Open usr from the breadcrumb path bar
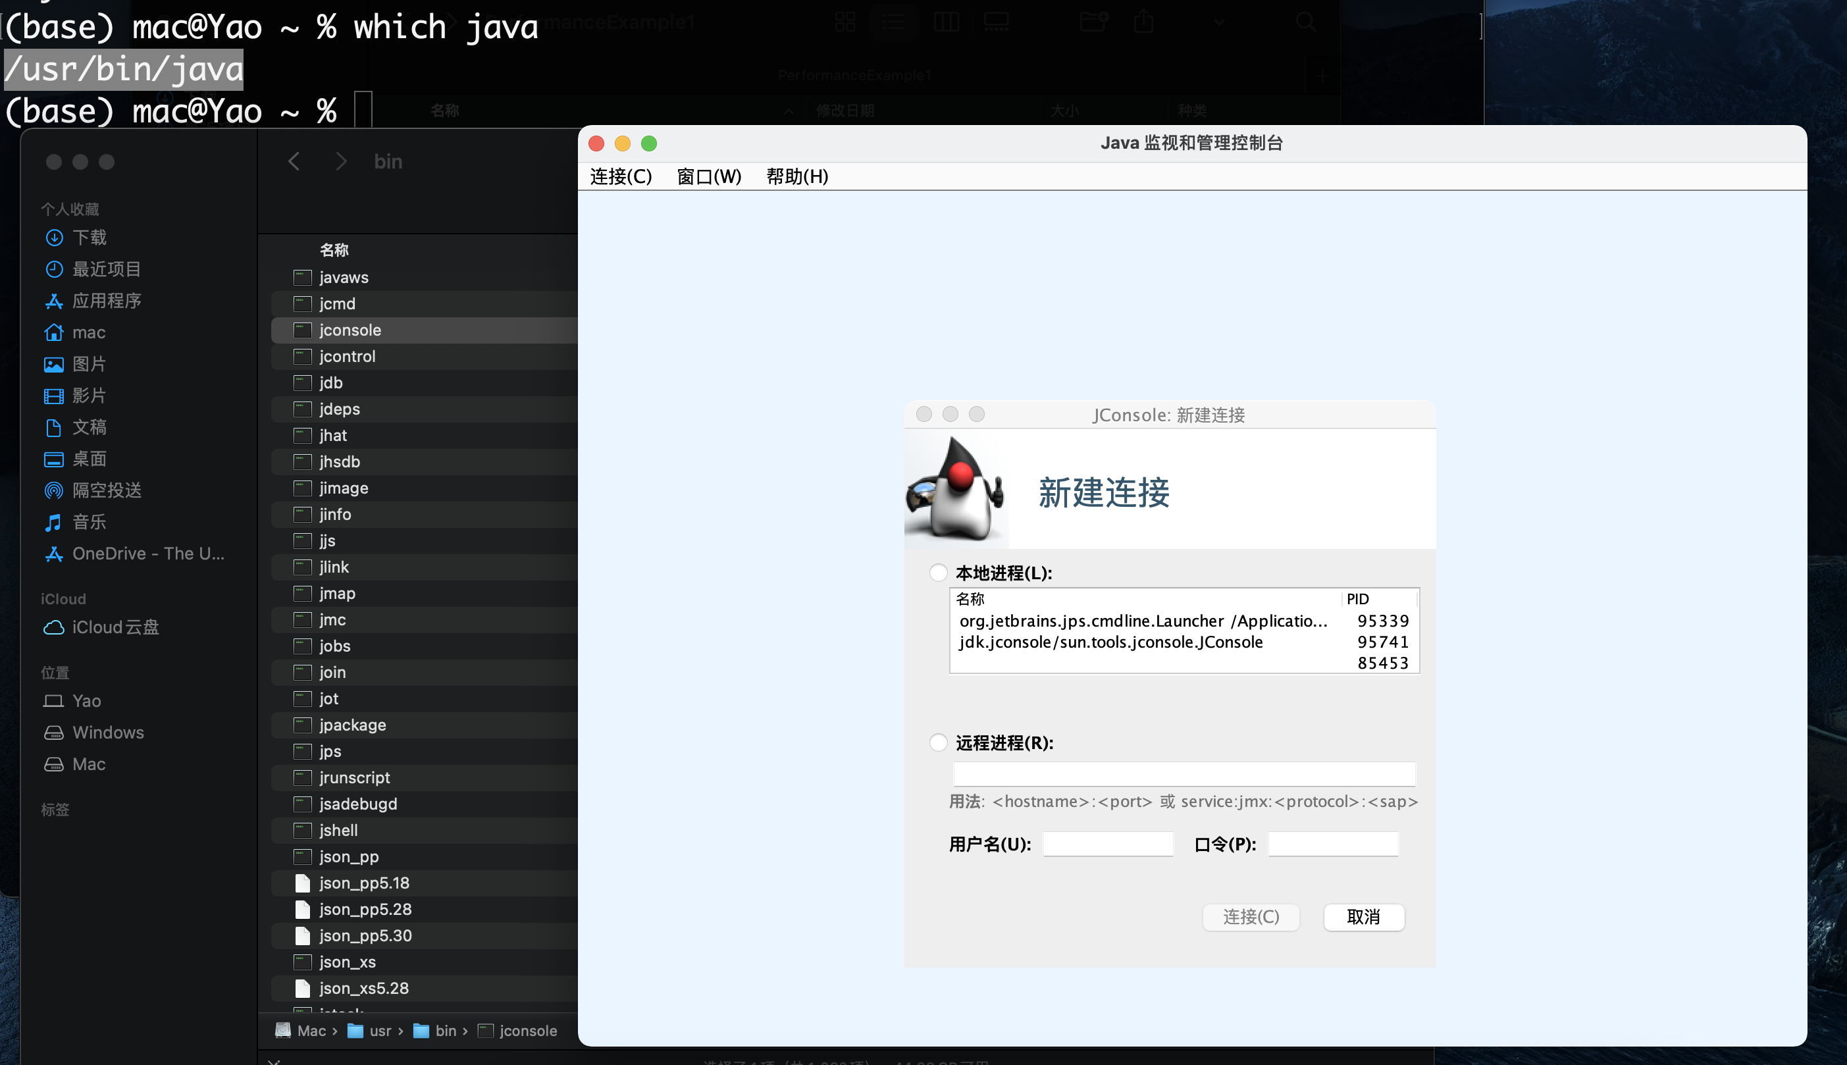 pos(382,1030)
